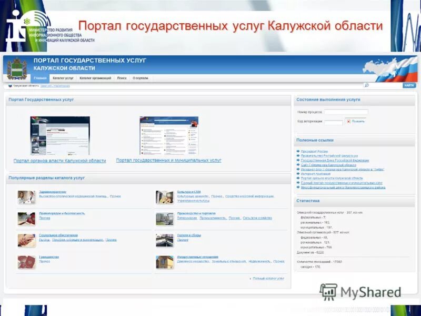Image resolution: width=421 pixels, height=316 pixels.
Task: Switch to the Поиск tab
Action: tap(121, 78)
